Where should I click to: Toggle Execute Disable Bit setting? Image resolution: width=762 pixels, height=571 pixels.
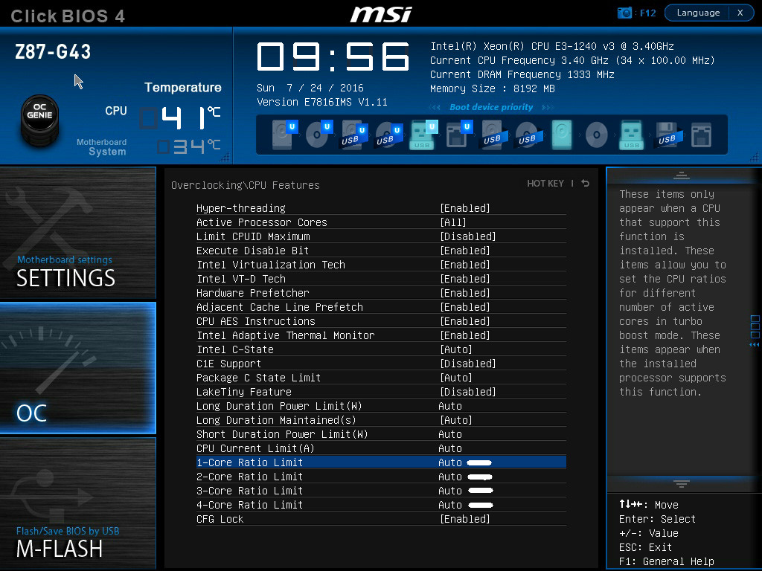click(x=381, y=251)
